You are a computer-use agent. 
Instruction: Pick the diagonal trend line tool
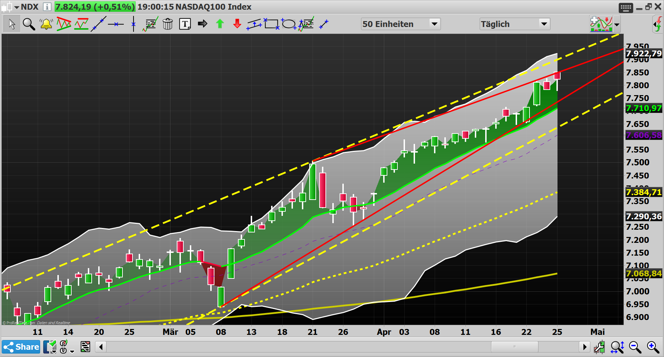coord(99,24)
